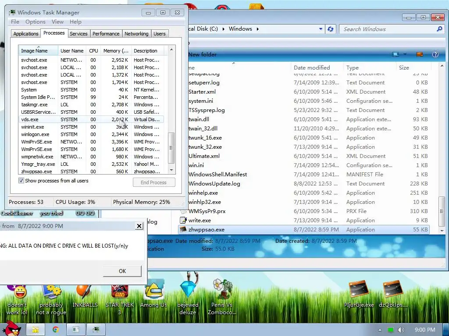Image resolution: width=449 pixels, height=336 pixels.
Task: Select the Ymsgr_tray.exe process row
Action: click(91, 164)
